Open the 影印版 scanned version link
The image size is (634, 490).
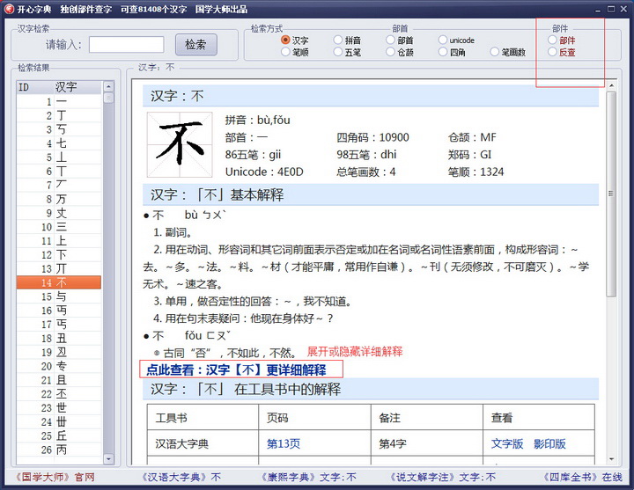click(549, 444)
